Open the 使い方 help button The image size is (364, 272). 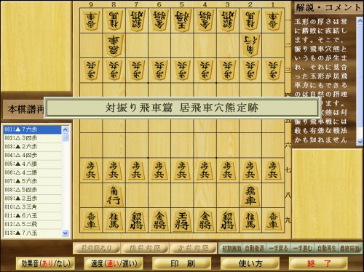250,263
